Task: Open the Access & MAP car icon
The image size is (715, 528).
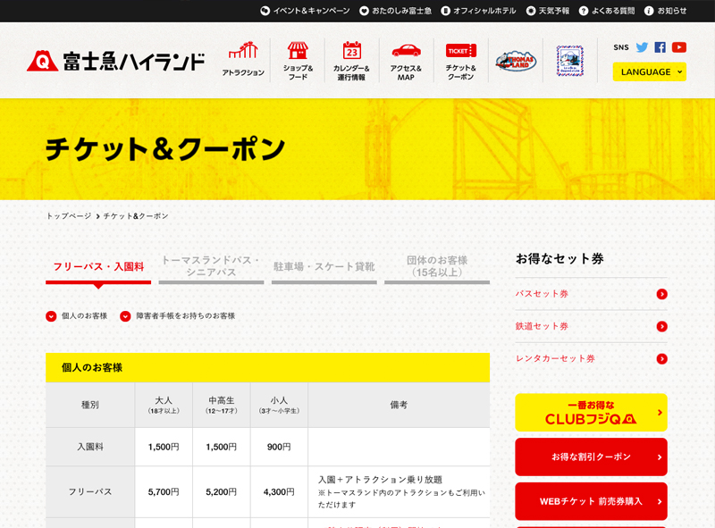Action: [x=406, y=59]
